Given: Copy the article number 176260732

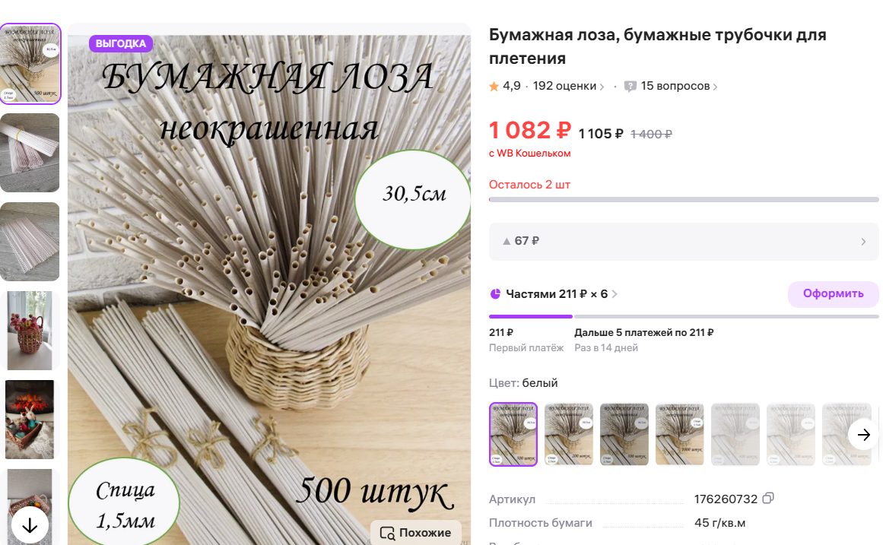Looking at the screenshot, I should 768,499.
